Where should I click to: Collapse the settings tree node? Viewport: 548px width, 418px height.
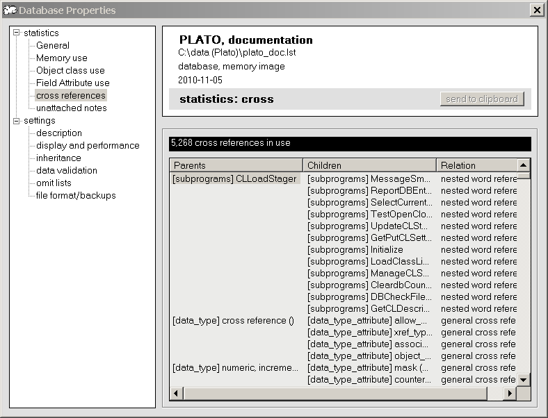coord(17,121)
